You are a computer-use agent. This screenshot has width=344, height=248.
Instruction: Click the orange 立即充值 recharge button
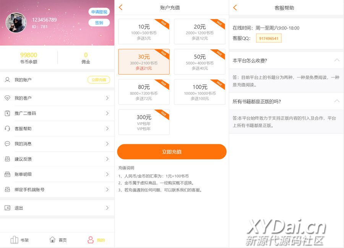pos(172,152)
